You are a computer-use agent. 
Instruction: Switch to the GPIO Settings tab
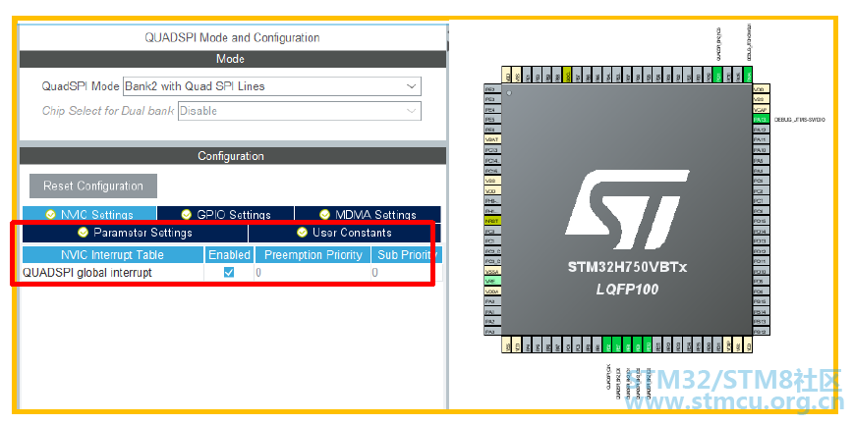[x=226, y=214]
